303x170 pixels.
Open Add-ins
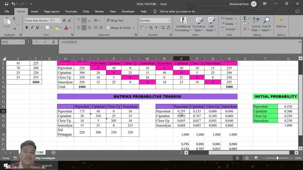click(281, 23)
